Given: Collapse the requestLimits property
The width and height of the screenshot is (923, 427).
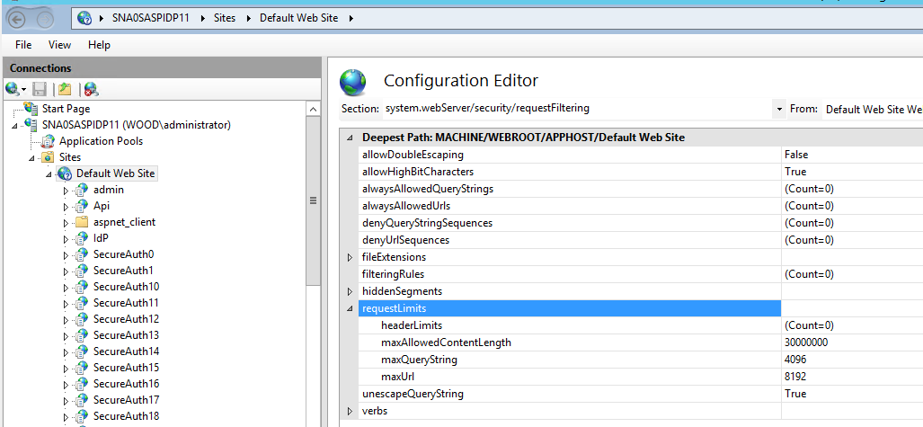Looking at the screenshot, I should (350, 308).
